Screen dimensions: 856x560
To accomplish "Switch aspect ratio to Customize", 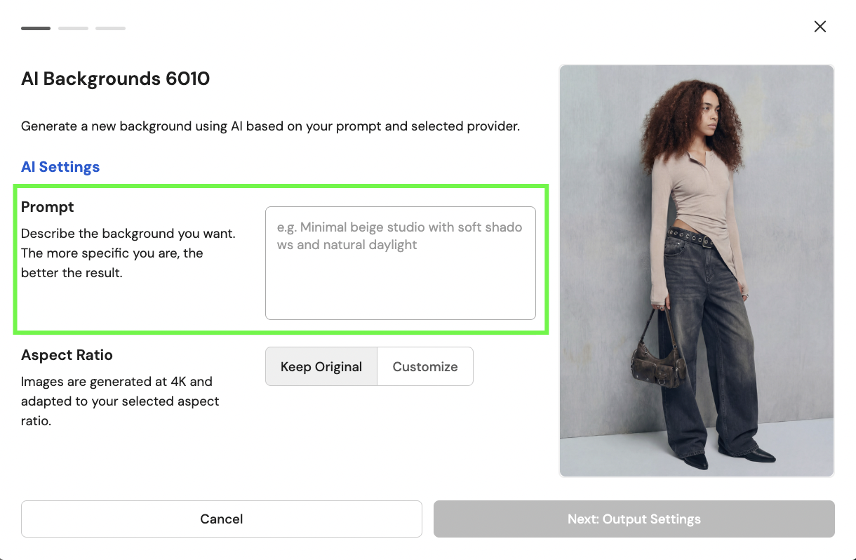I will tap(425, 366).
